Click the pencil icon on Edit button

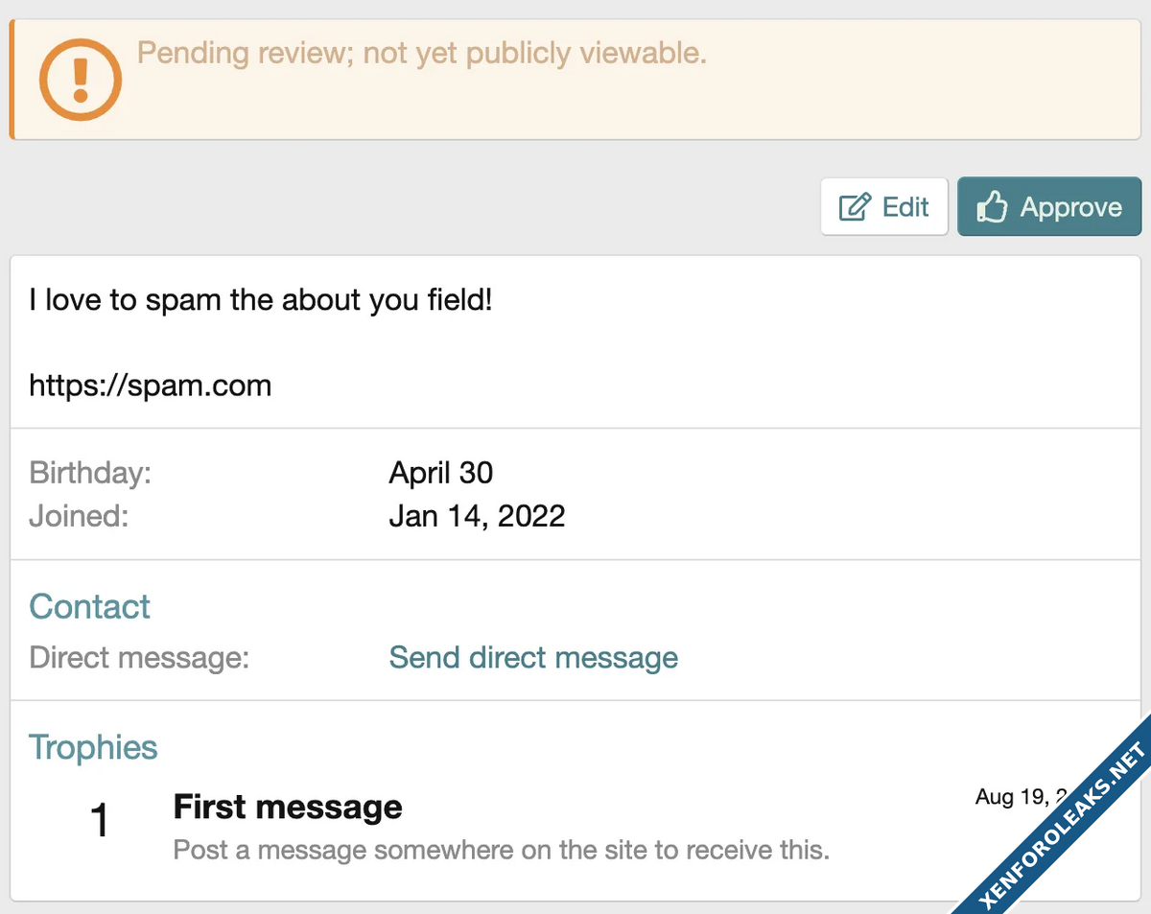pos(855,207)
